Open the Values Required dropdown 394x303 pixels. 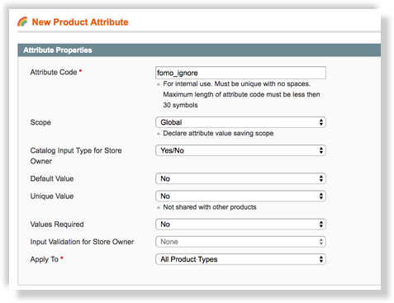point(240,225)
